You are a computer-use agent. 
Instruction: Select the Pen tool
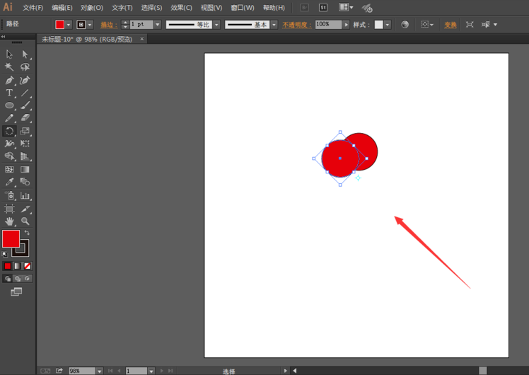[9, 80]
